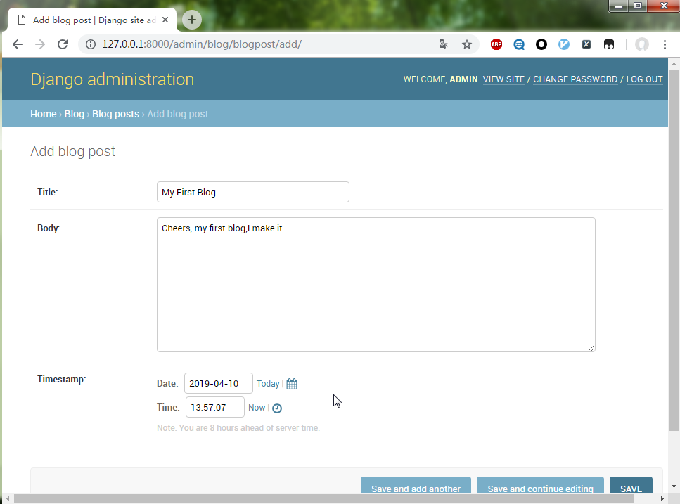
Task: Close the Add blog post tab
Action: (165, 20)
